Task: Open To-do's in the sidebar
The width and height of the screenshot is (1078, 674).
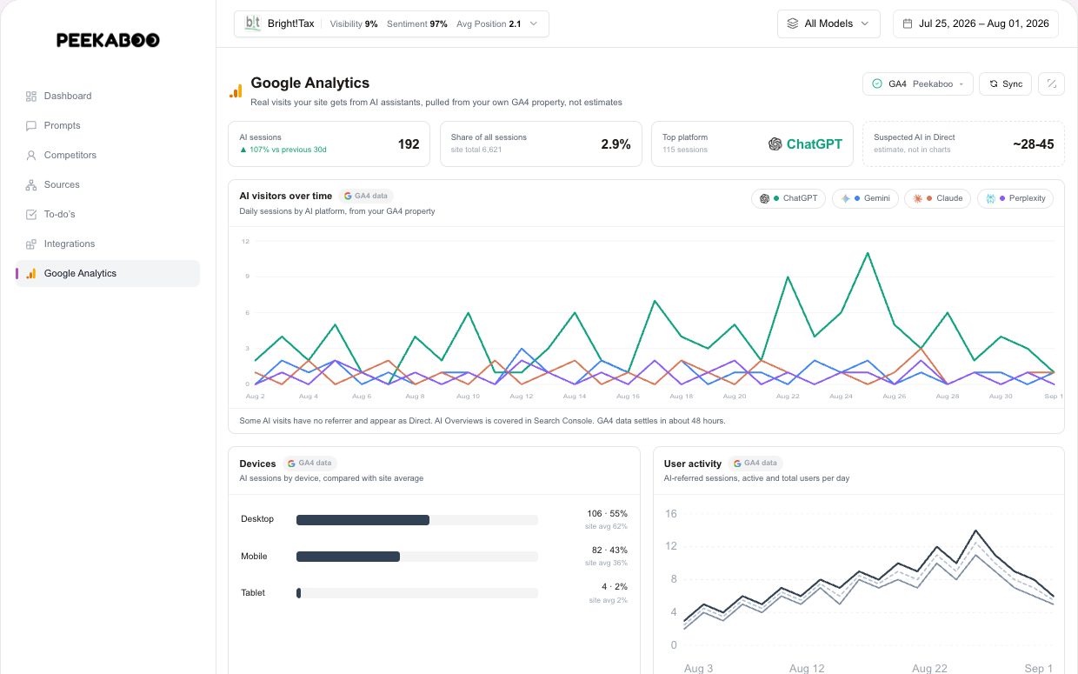Action: click(60, 214)
